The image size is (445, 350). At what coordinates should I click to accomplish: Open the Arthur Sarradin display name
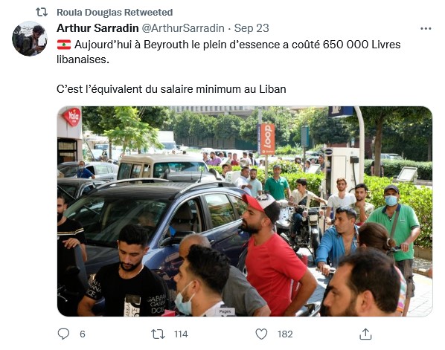tap(97, 28)
